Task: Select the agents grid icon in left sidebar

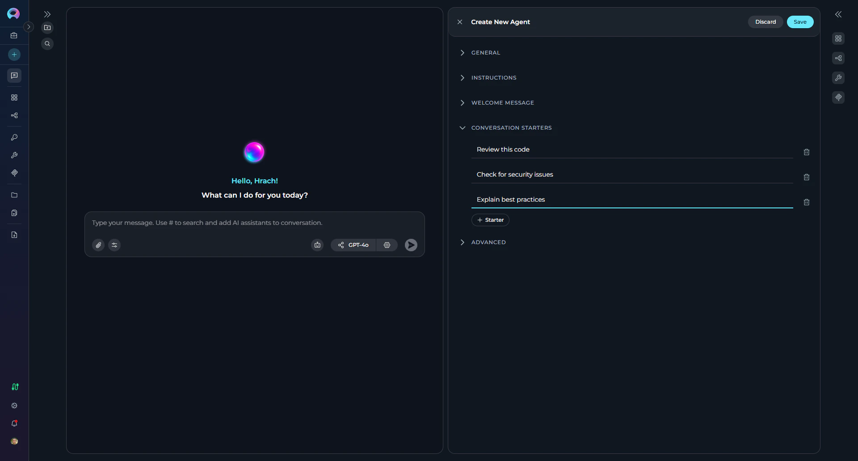Action: [x=14, y=97]
